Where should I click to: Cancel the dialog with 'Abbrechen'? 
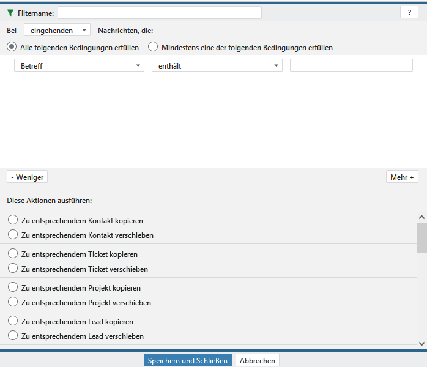pyautogui.click(x=258, y=360)
